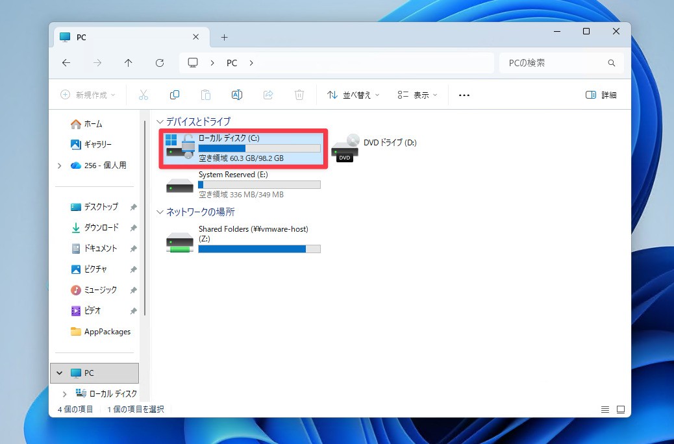Click the Paste clipboard icon
The image size is (674, 444).
[206, 95]
